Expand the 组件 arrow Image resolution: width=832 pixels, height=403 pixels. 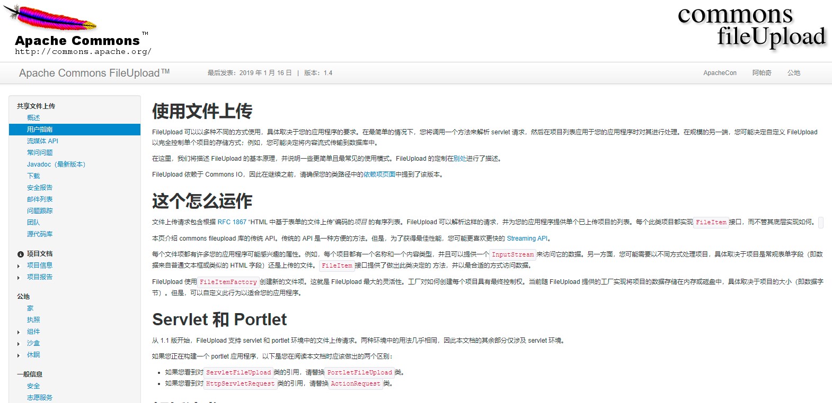point(19,332)
